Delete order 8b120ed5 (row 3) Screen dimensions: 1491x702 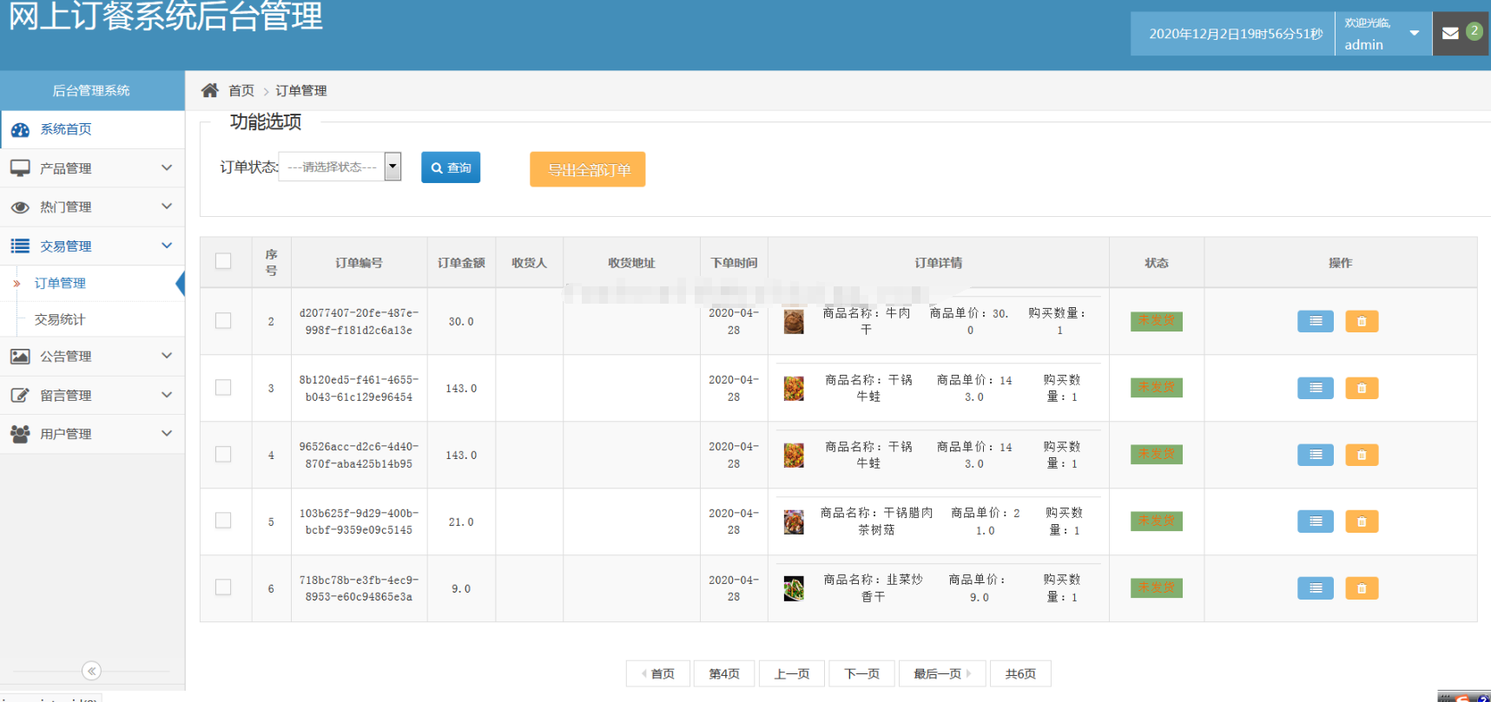(x=1362, y=388)
